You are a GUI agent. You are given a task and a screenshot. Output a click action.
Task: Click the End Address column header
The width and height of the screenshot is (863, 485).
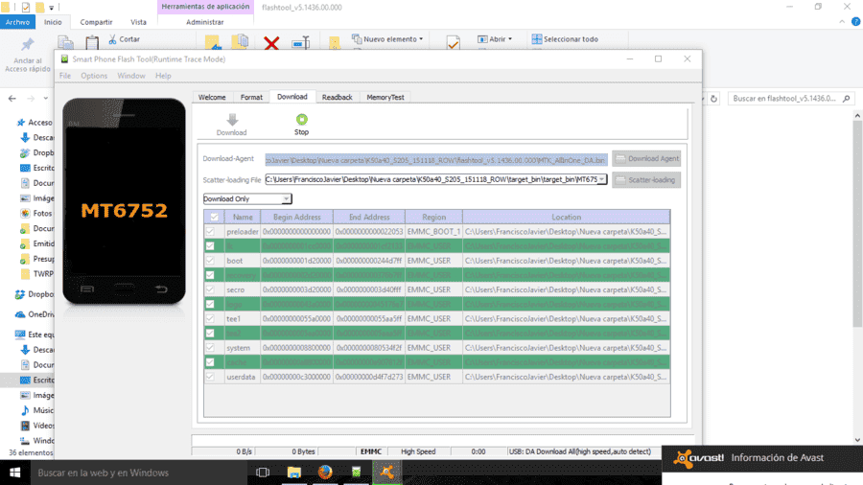click(369, 218)
